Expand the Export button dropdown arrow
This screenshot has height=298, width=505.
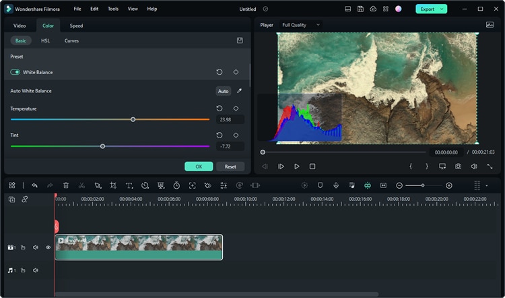442,9
